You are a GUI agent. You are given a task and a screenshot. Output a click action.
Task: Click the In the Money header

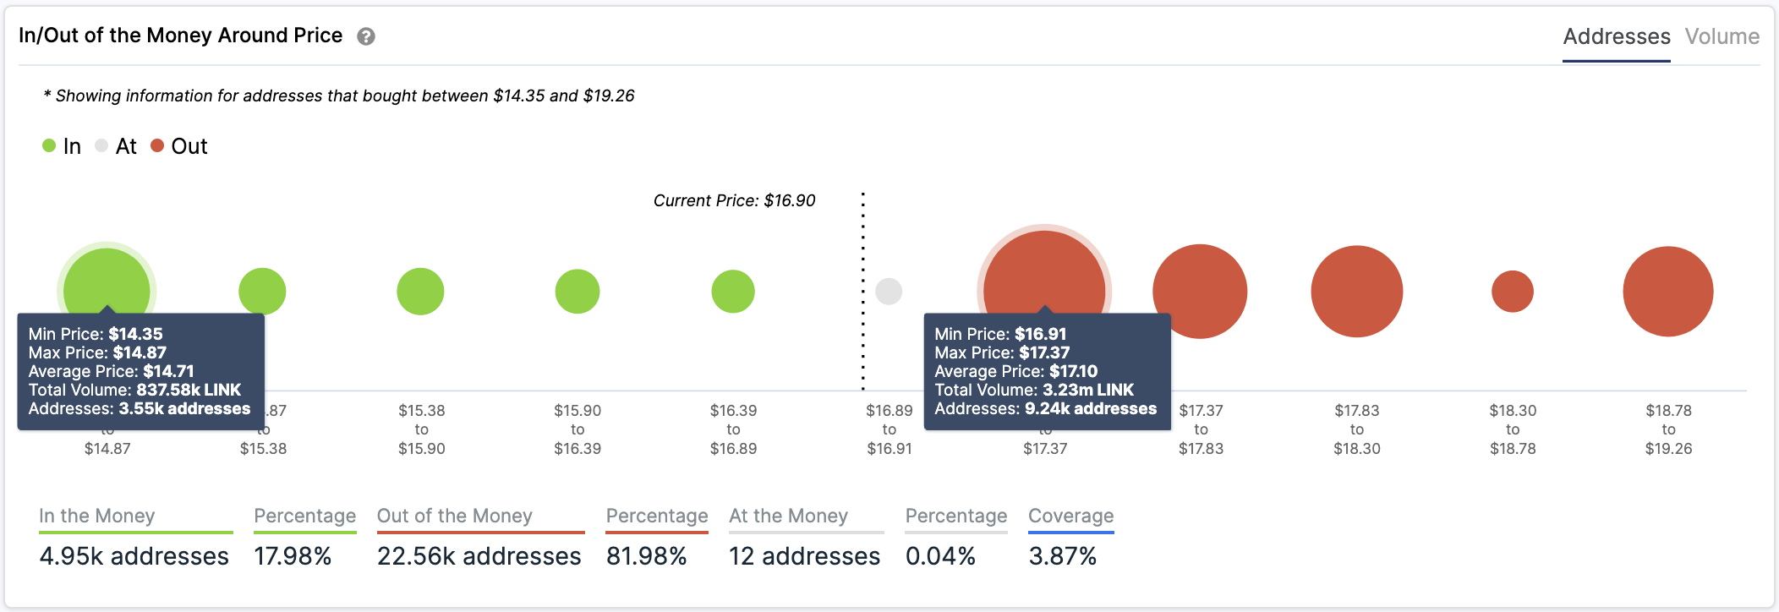click(x=97, y=516)
